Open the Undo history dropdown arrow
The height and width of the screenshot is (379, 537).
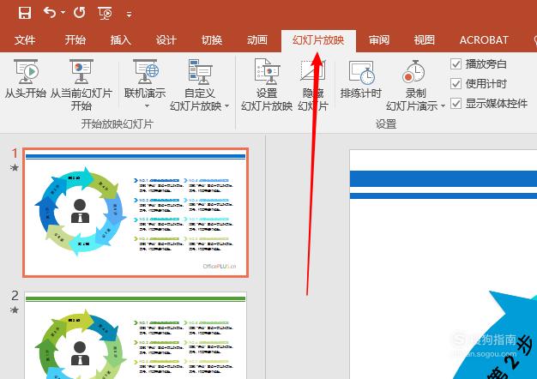[63, 13]
